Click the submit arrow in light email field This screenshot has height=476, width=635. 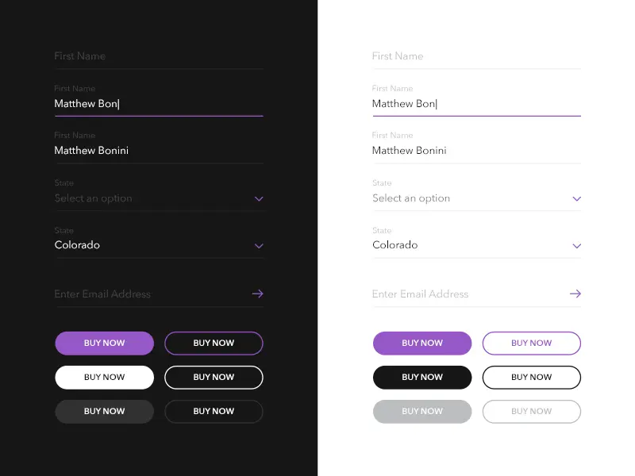[575, 294]
